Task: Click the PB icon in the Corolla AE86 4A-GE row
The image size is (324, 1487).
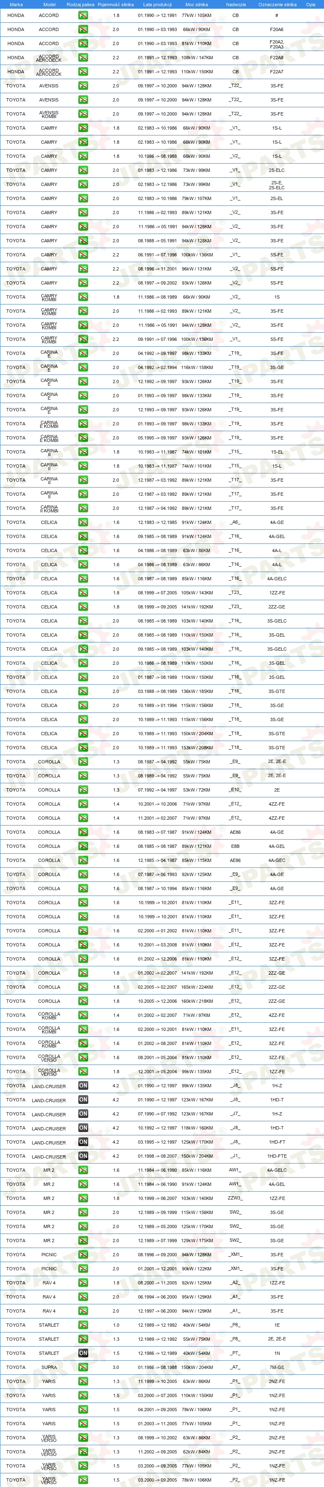Action: coord(83,833)
